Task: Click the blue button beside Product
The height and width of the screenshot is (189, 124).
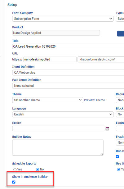Action: tap(121, 34)
